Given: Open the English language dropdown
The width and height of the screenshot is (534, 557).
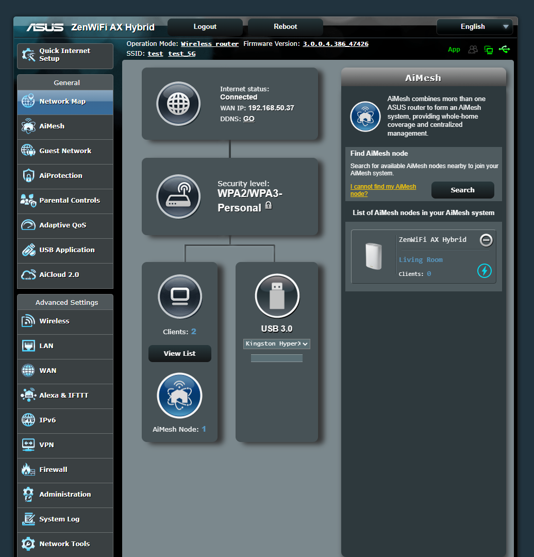Looking at the screenshot, I should 474,26.
